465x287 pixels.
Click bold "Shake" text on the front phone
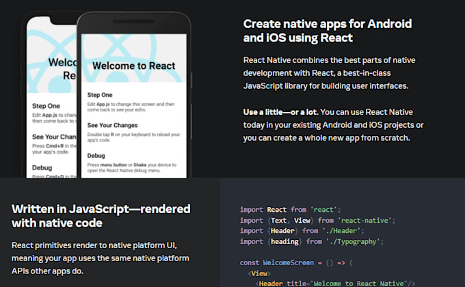145,163
